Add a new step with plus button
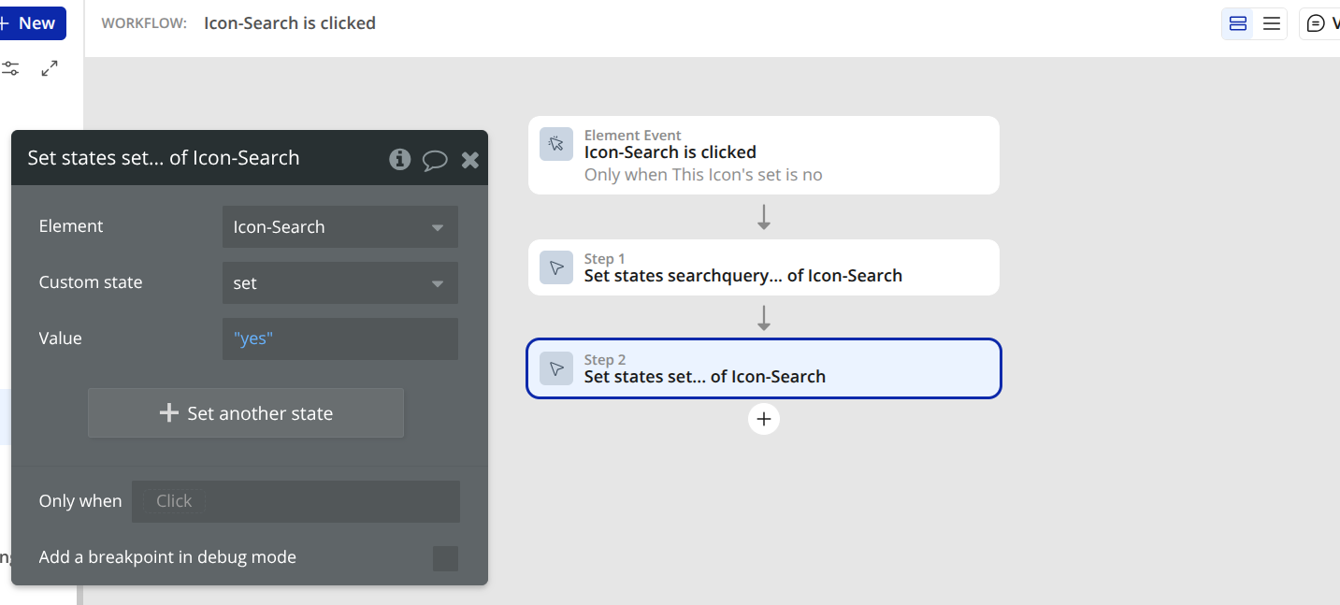This screenshot has height=605, width=1340. click(764, 419)
